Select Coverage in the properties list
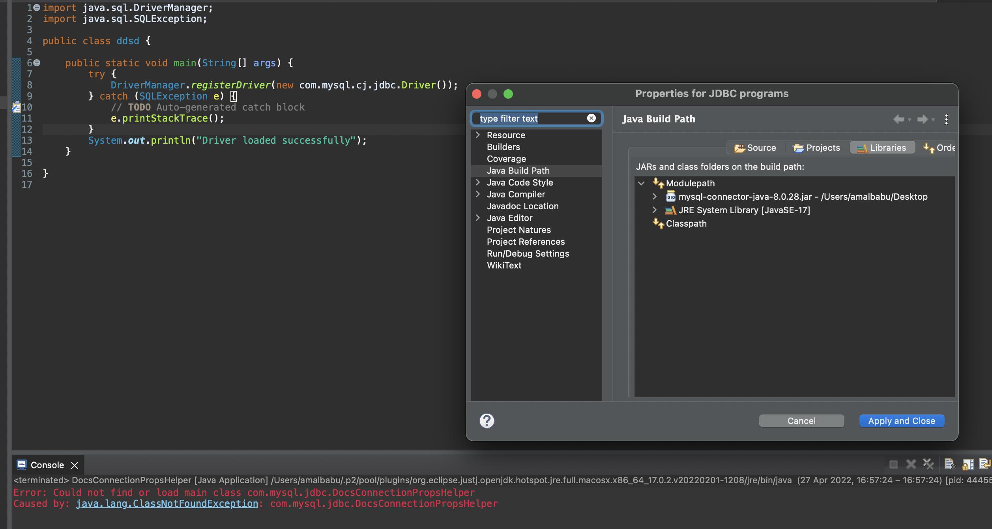The width and height of the screenshot is (992, 529). 506,159
